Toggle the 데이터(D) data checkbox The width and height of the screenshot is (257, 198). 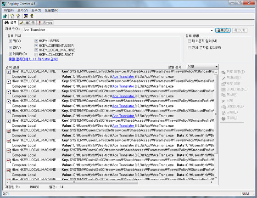tap(10, 54)
